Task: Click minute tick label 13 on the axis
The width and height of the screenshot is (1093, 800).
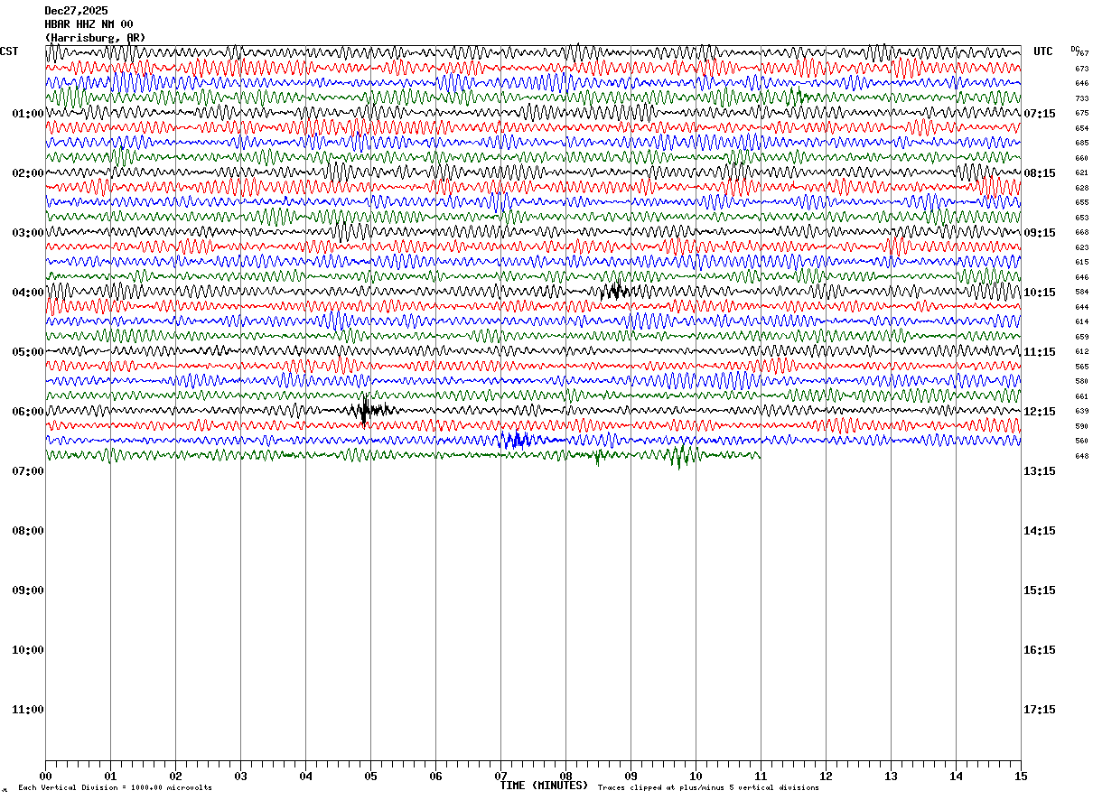Action: (x=891, y=776)
